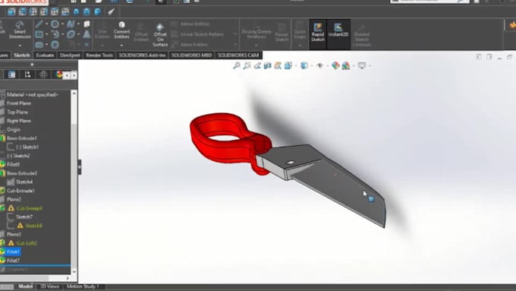Click the feature tree scroll-down arrow
Viewport: 516px width, 291px height.
74,271
